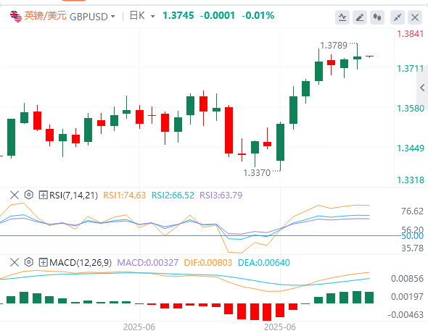Viewport: 428px width, 336px height.
Task: Click the 1.3449 price axis label
Action: (411, 148)
